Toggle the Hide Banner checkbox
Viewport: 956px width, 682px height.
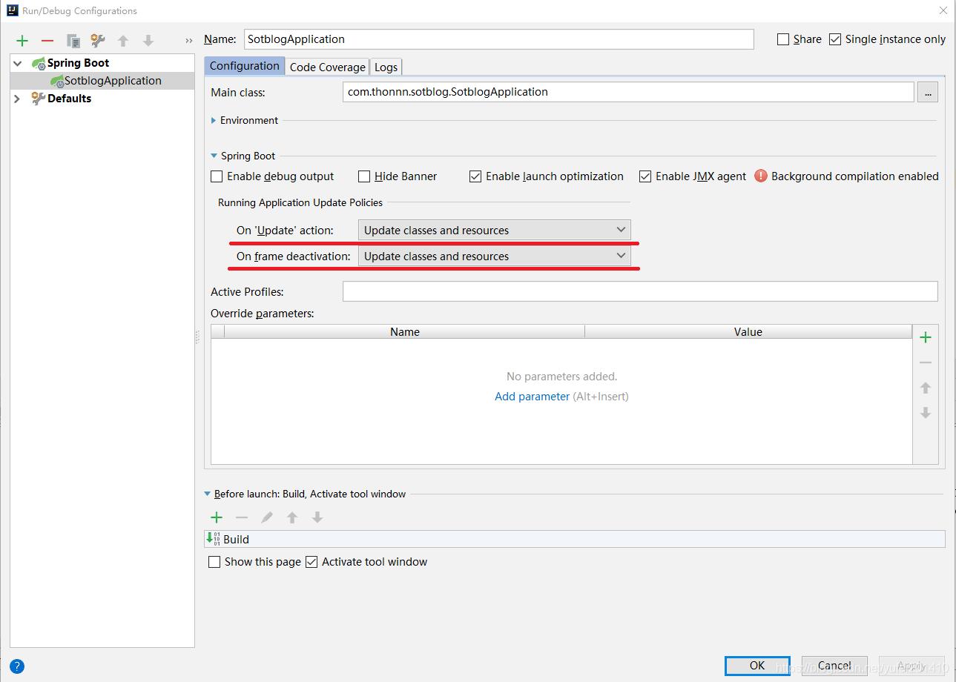tap(364, 176)
